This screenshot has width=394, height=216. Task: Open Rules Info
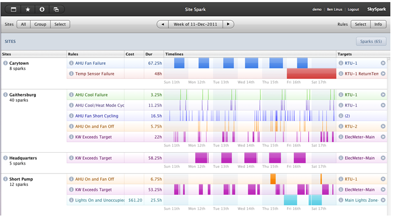(378, 24)
